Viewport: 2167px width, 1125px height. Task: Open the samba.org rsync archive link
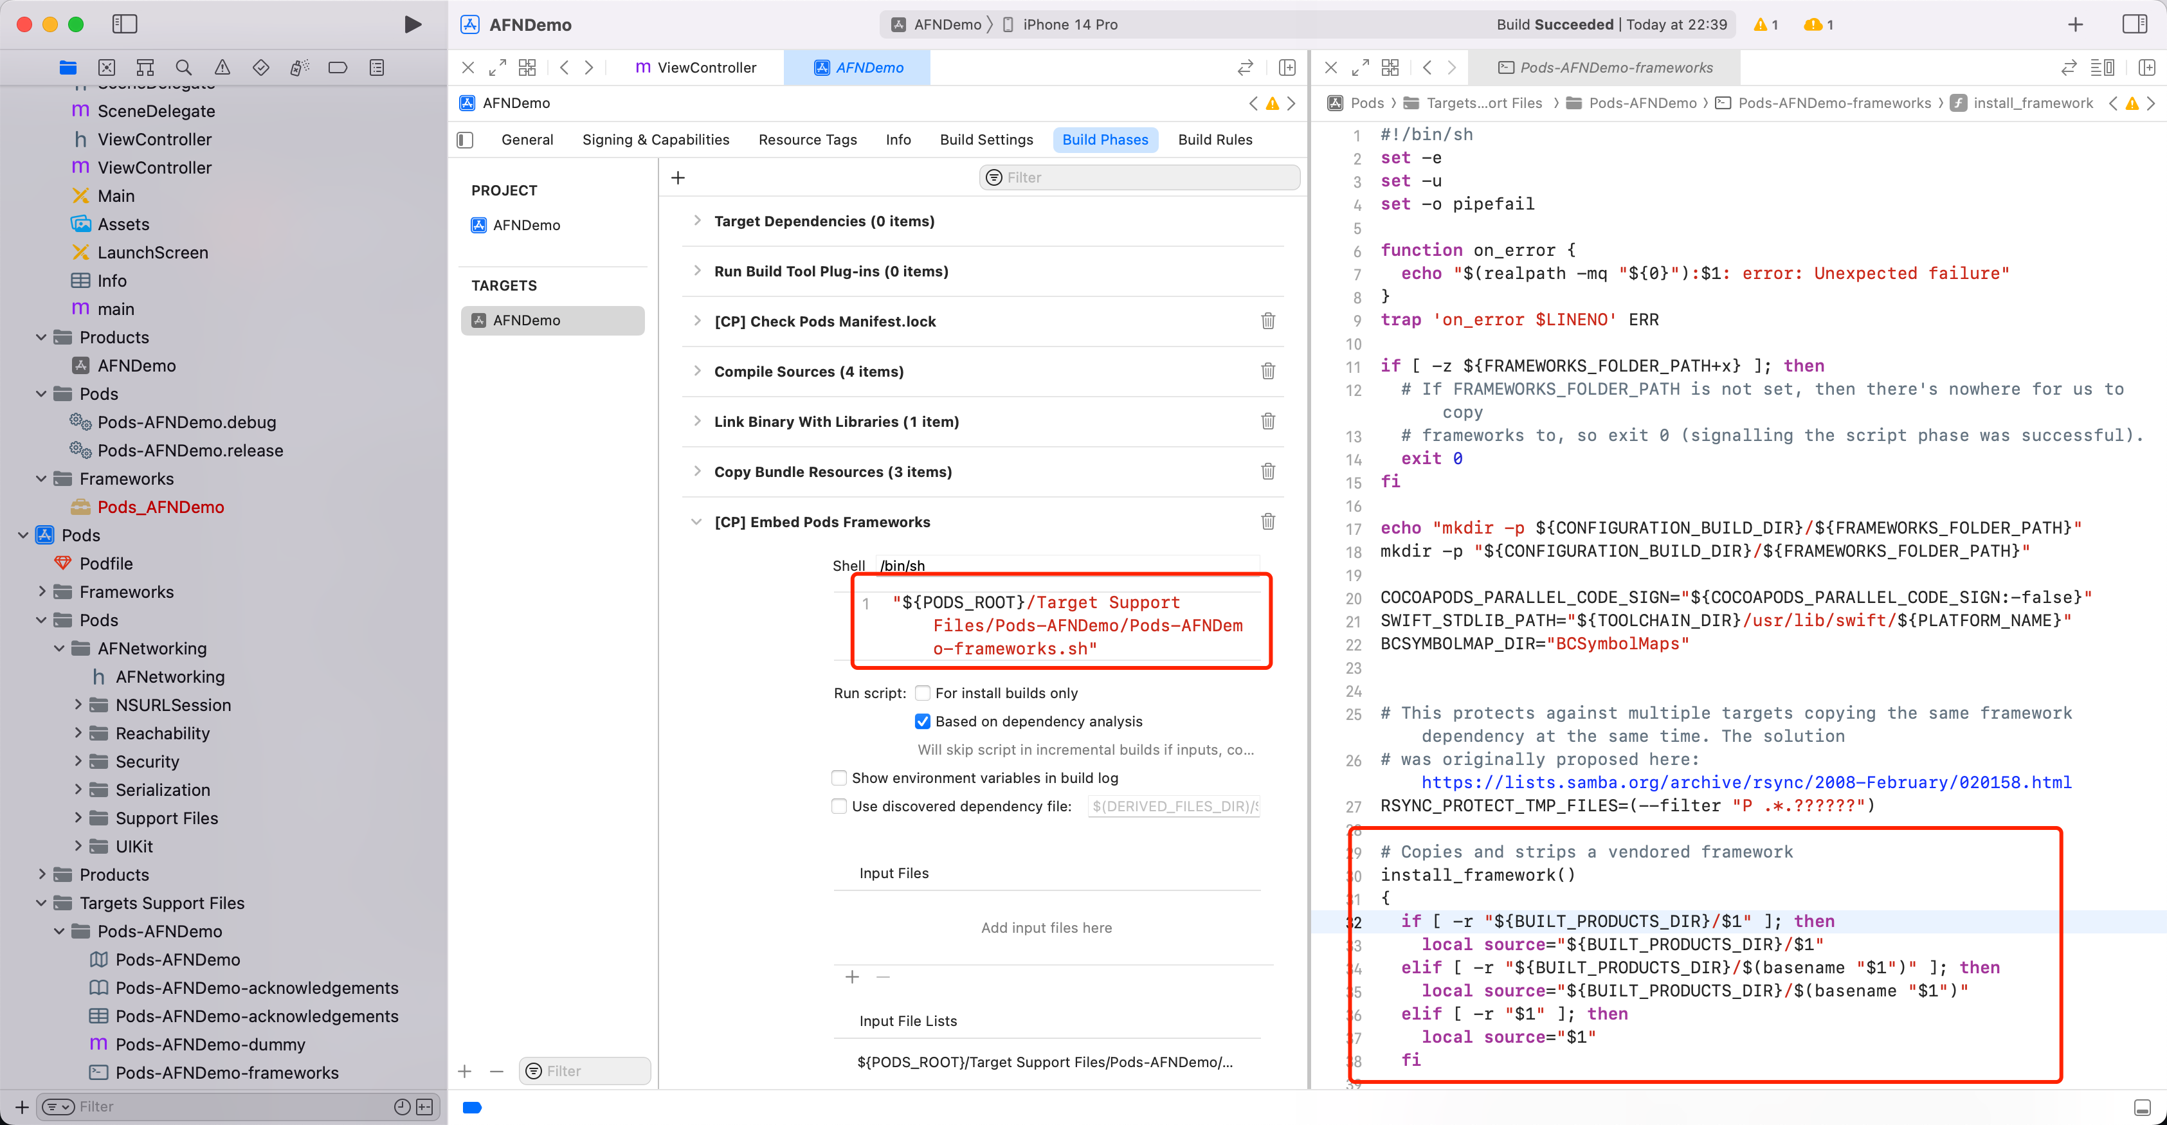[x=1746, y=782]
